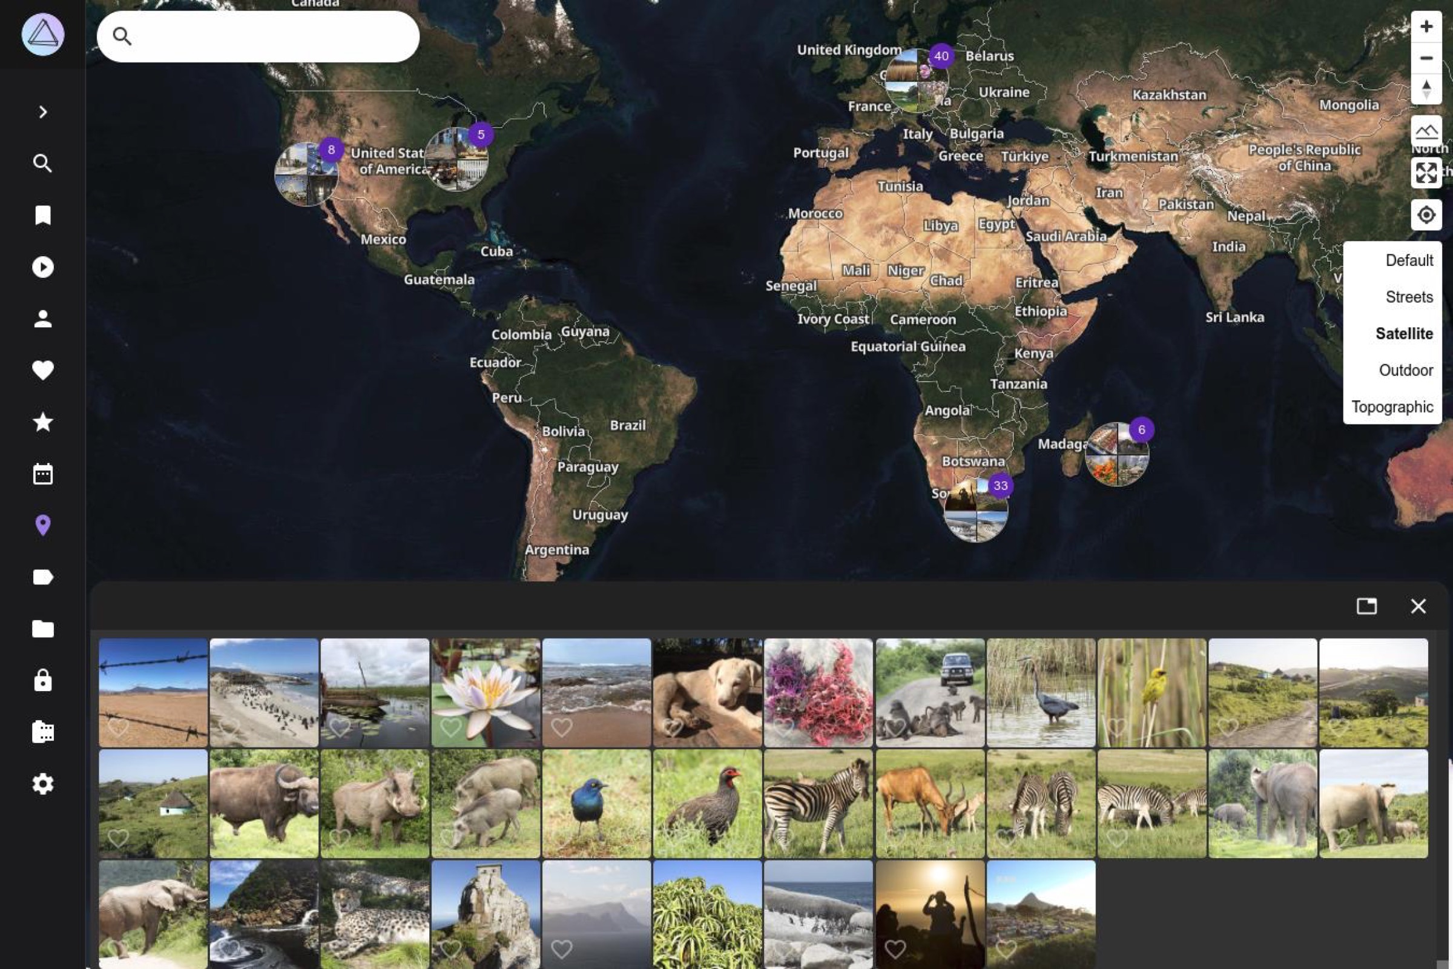Favorite the silhouette sunset photo heart
Screen dimensions: 1453x969
[x=895, y=948]
